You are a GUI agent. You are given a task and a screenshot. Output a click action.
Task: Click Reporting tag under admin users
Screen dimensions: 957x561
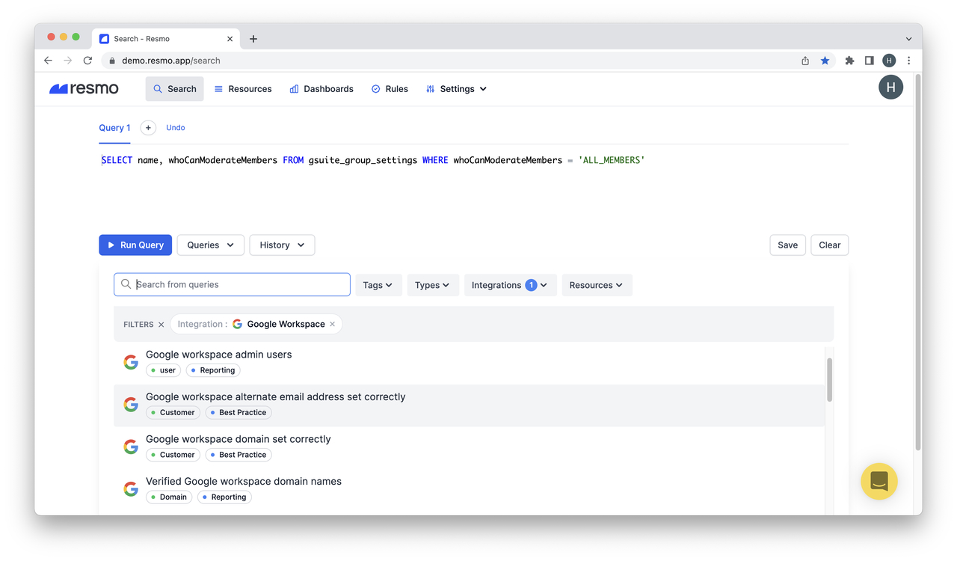(x=213, y=370)
